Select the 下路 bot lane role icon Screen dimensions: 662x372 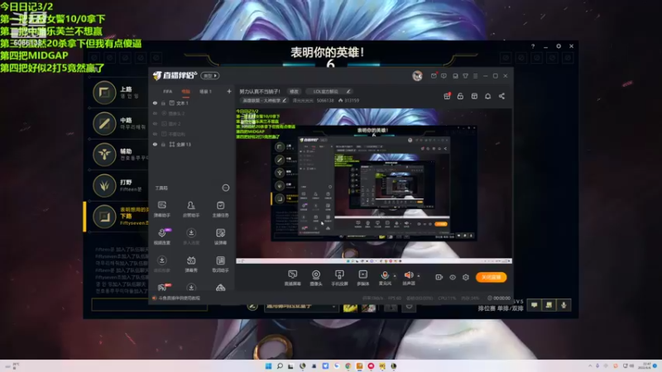pos(104,217)
